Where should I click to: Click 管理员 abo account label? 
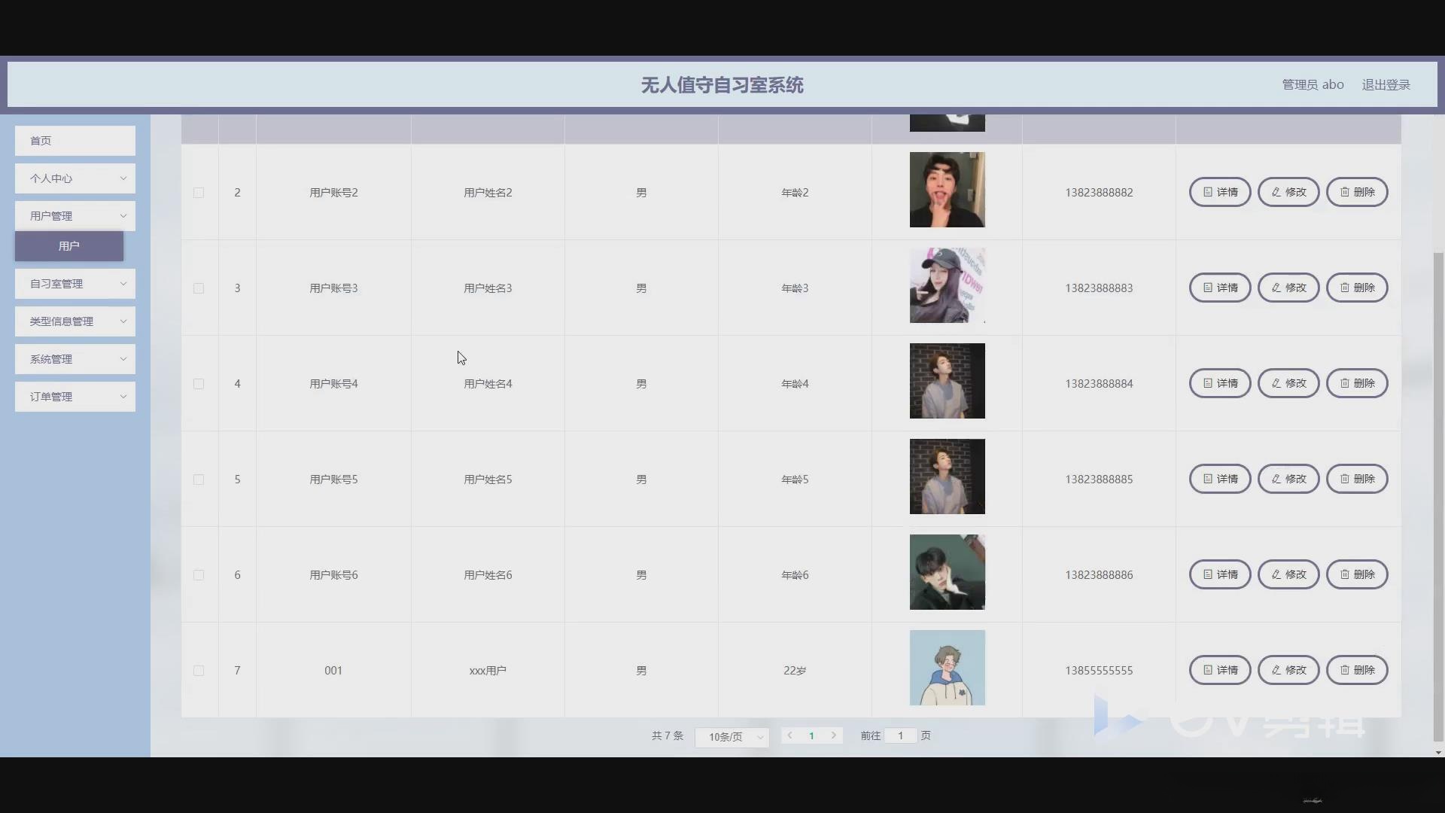(1312, 84)
